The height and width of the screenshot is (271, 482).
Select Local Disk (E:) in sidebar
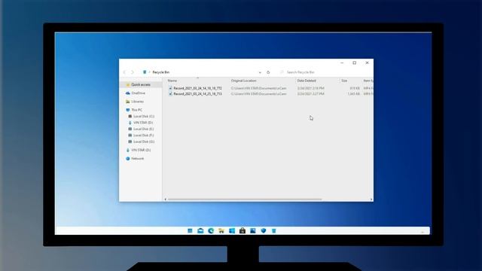[141, 129]
